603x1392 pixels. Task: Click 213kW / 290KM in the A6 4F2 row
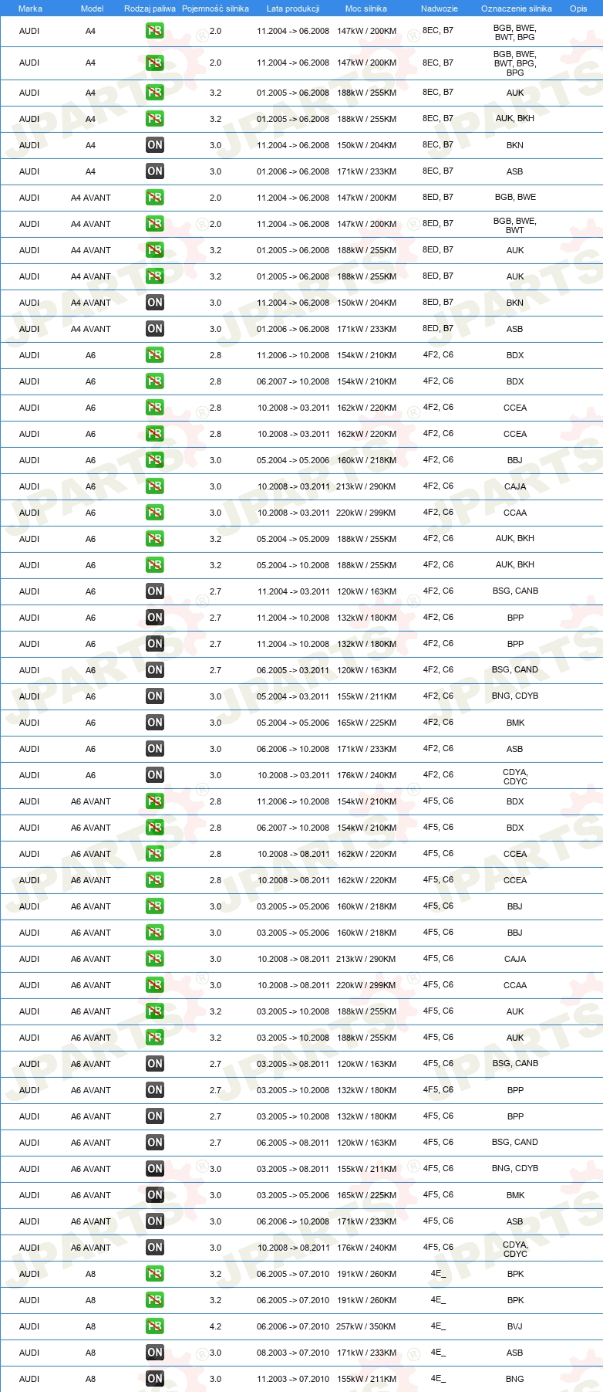click(366, 486)
